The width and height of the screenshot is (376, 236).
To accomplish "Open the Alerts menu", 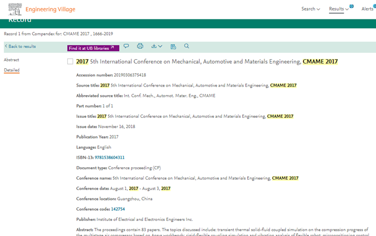I will point(368,9).
